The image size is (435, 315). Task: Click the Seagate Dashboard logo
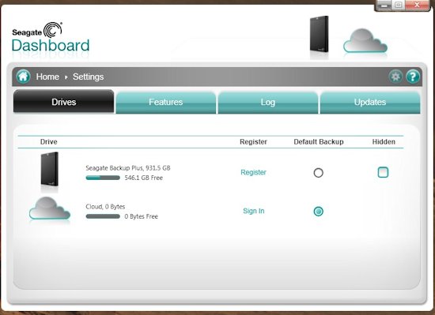click(x=51, y=37)
